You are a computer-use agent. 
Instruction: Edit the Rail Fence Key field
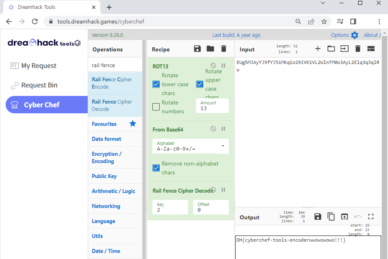[x=170, y=207]
